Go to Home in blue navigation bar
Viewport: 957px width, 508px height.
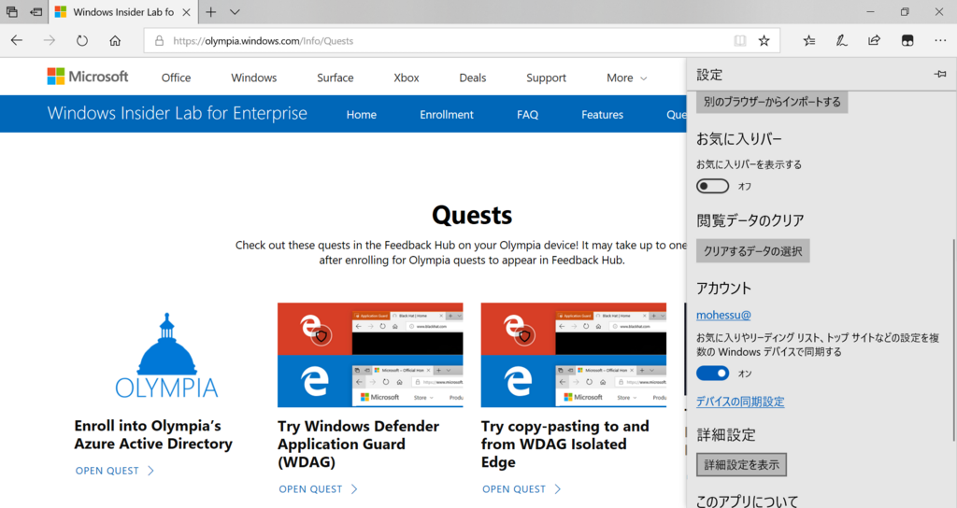click(x=362, y=115)
